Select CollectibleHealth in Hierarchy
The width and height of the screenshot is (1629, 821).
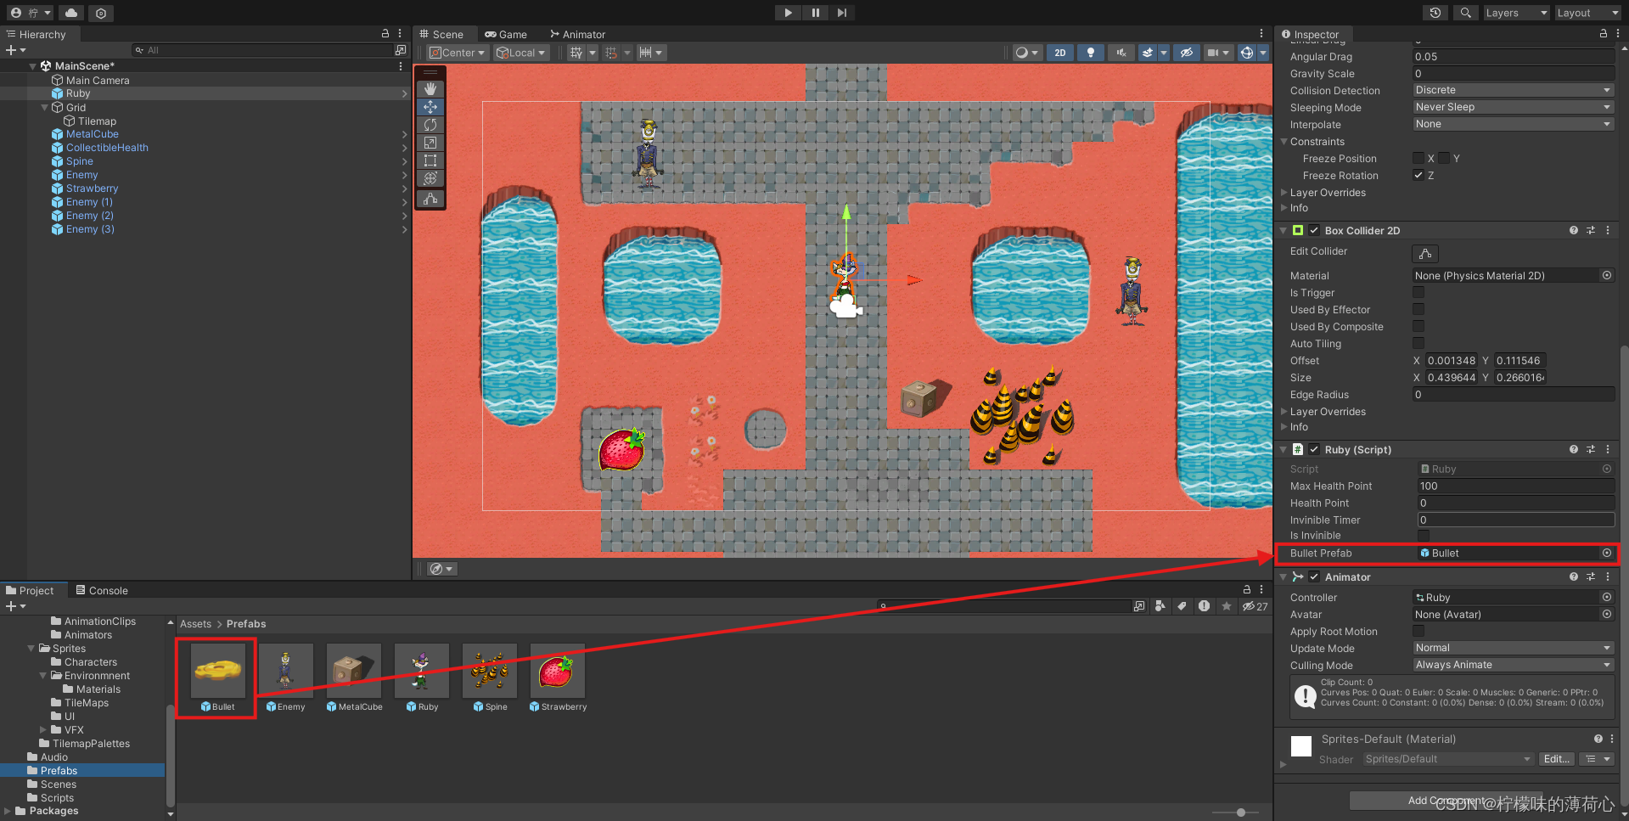(107, 148)
